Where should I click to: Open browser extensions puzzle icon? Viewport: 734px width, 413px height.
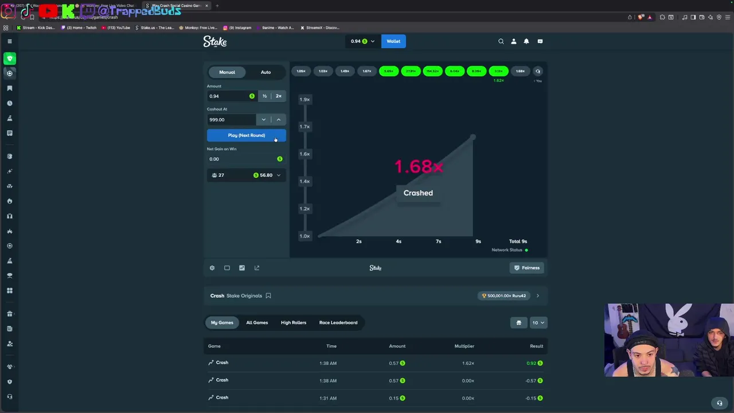662,17
